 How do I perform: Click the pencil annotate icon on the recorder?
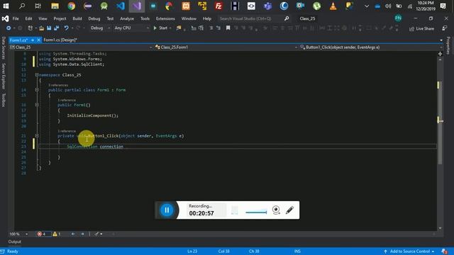click(x=289, y=210)
